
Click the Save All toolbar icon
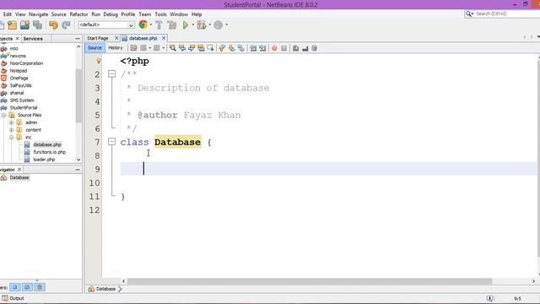37,24
